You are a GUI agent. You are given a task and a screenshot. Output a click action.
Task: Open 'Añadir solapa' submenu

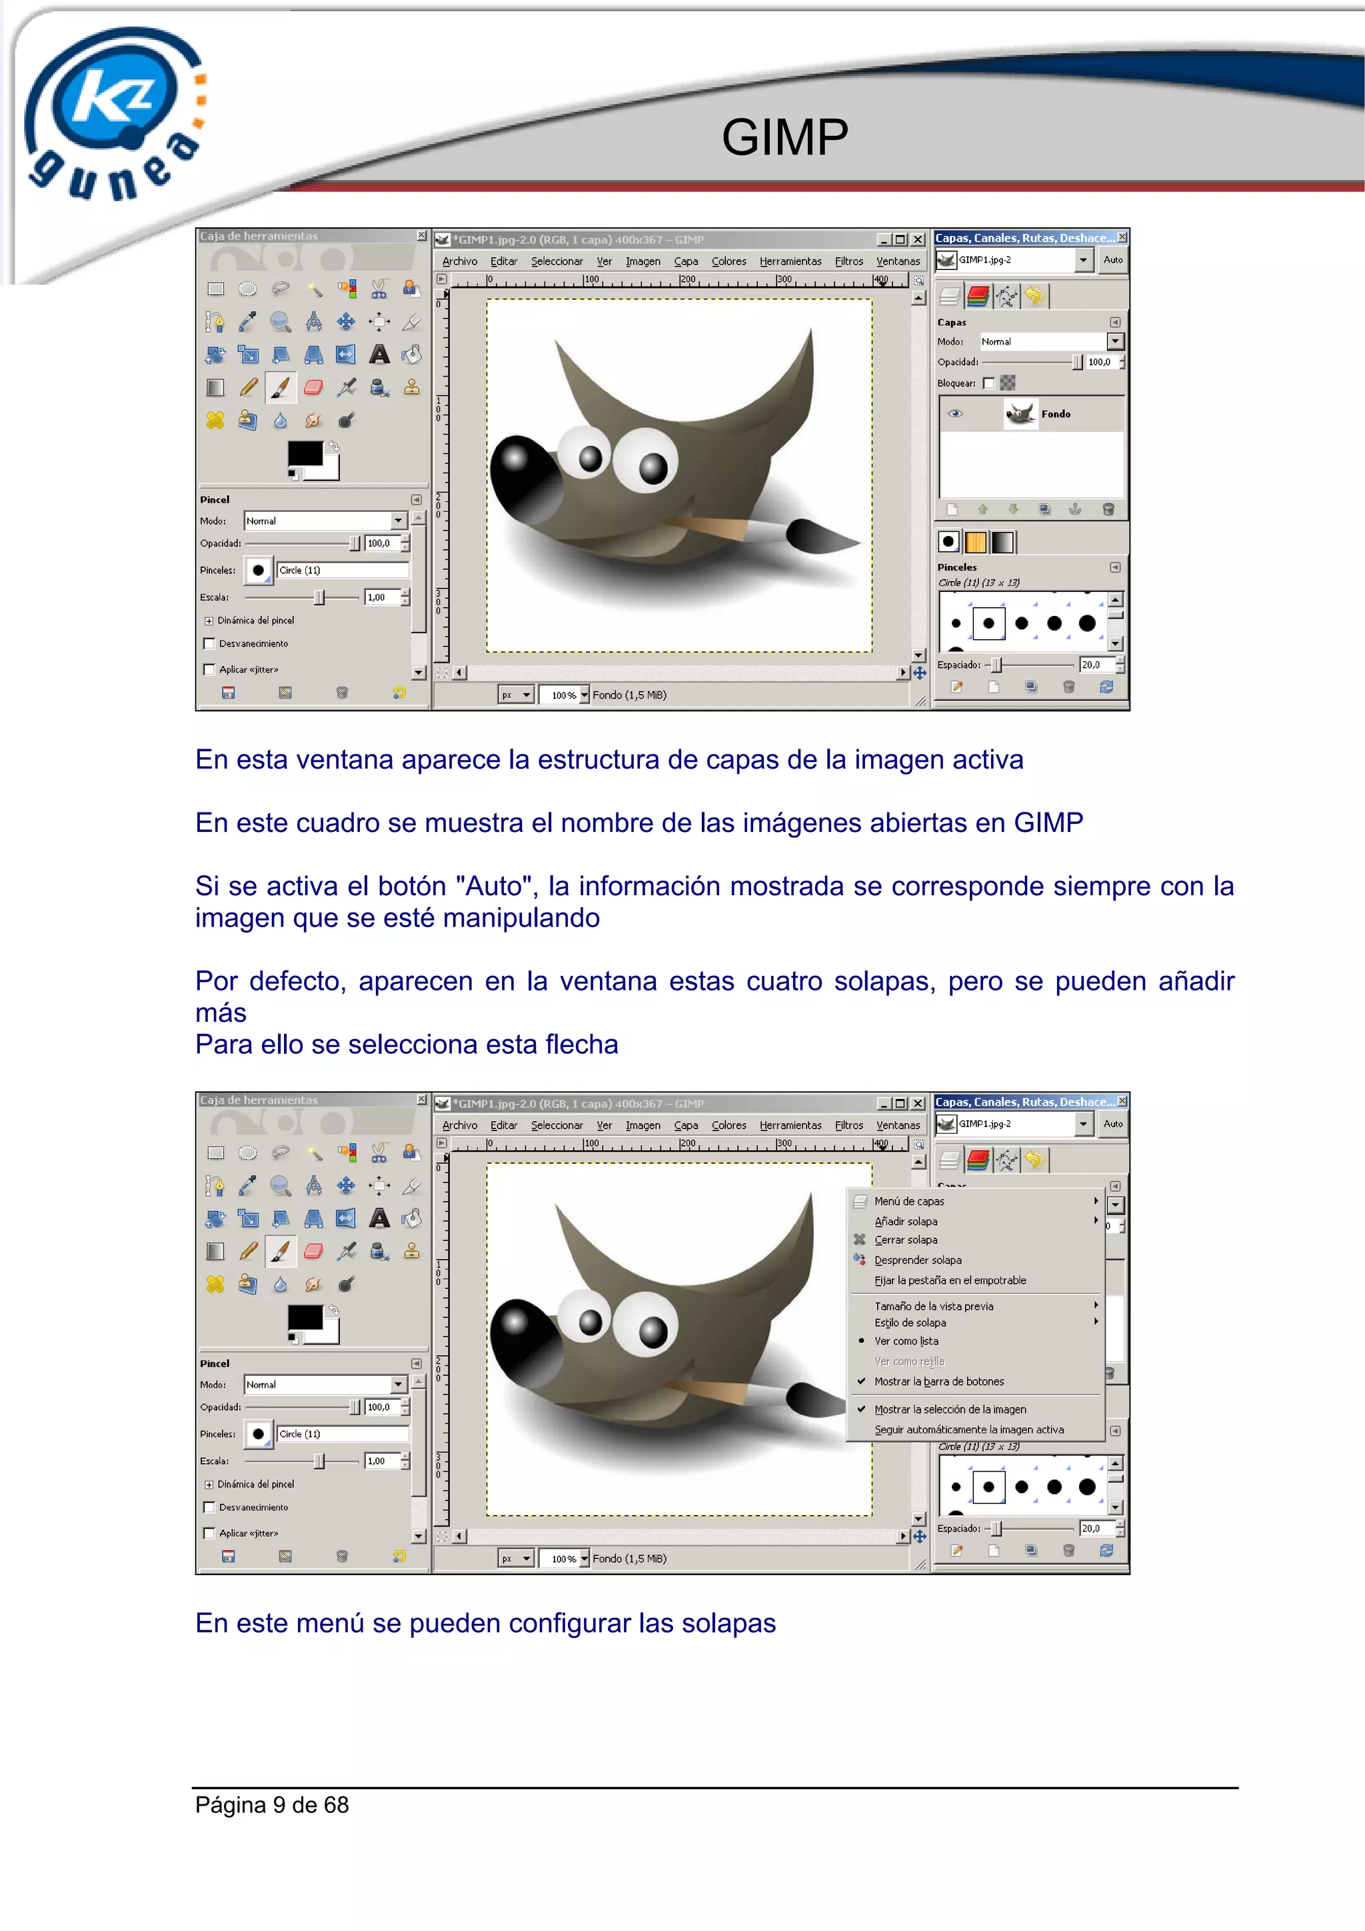[974, 1221]
